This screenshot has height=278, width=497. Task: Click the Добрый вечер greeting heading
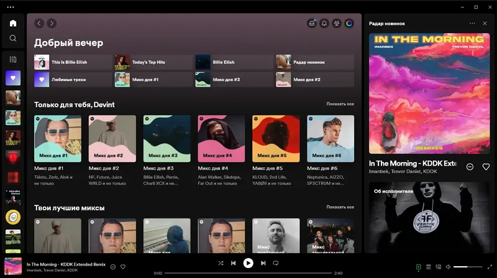tap(68, 43)
